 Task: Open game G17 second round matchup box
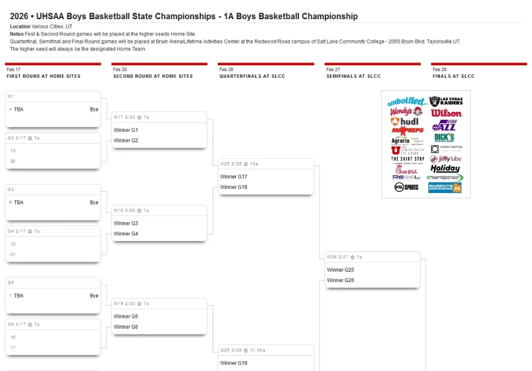tap(159, 130)
